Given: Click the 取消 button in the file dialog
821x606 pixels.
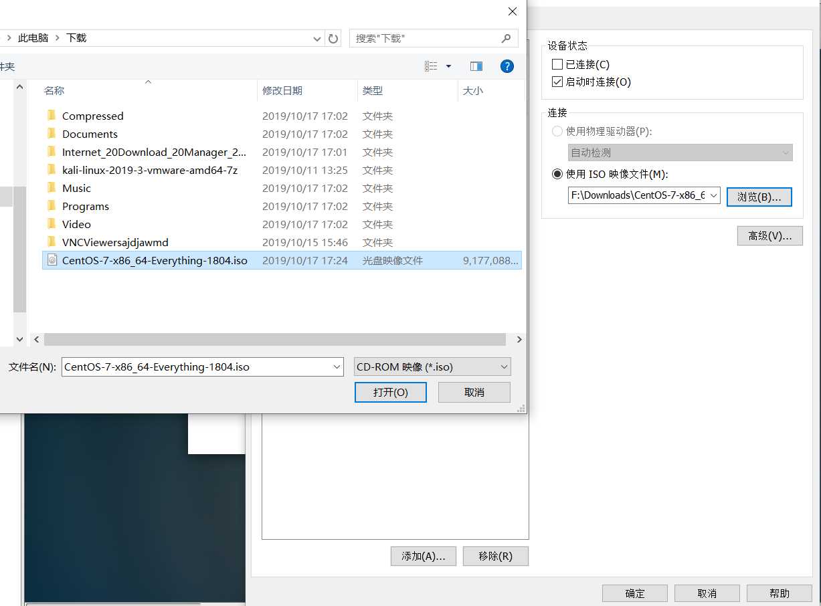Looking at the screenshot, I should coord(474,392).
